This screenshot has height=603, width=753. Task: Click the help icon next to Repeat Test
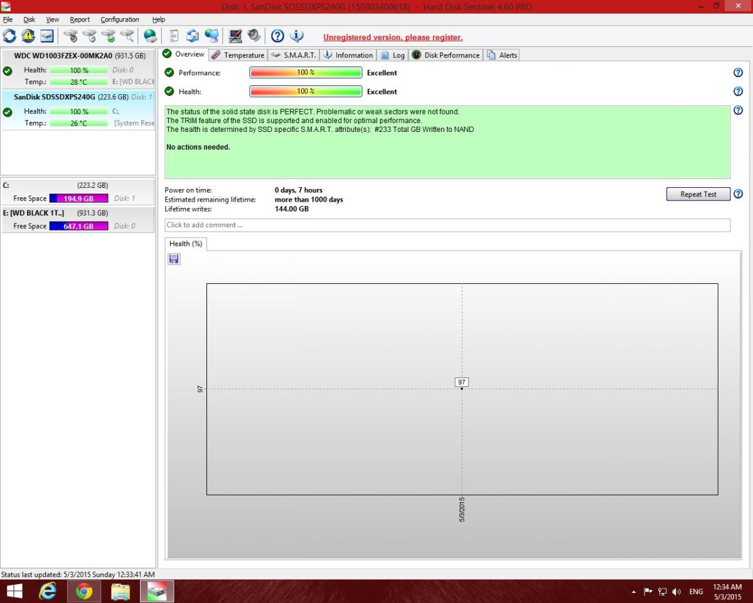(x=738, y=194)
